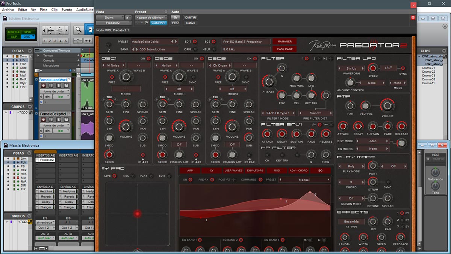Click the Filter Cutoff knob
451x254 pixels.
coord(268,82)
